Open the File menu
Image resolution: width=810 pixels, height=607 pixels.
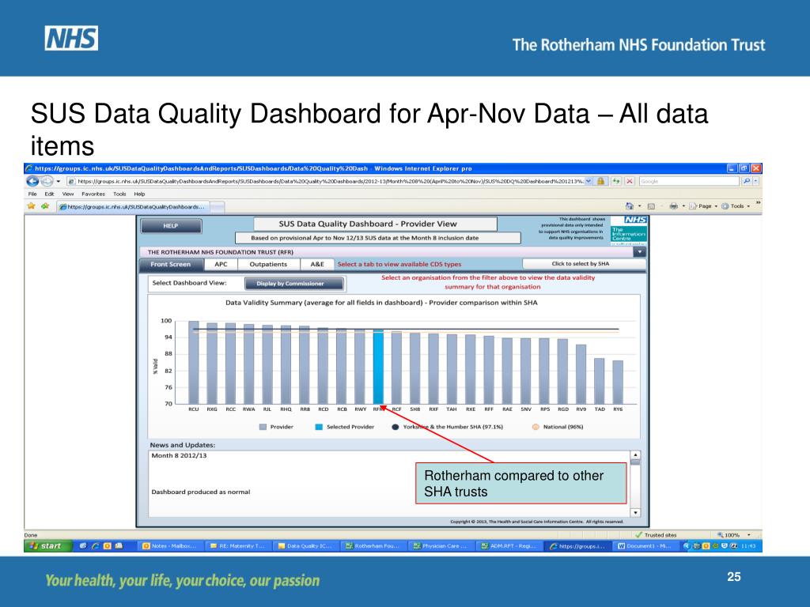coord(32,194)
